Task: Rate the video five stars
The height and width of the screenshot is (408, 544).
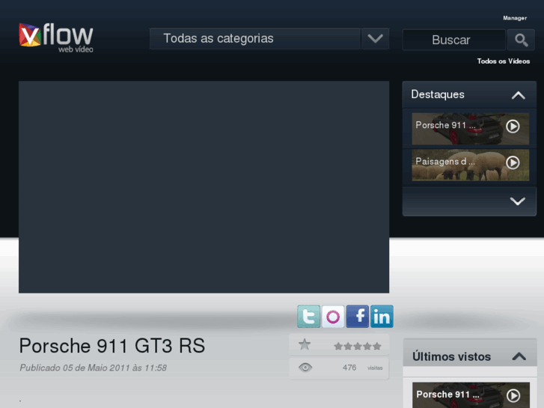Action: (377, 346)
